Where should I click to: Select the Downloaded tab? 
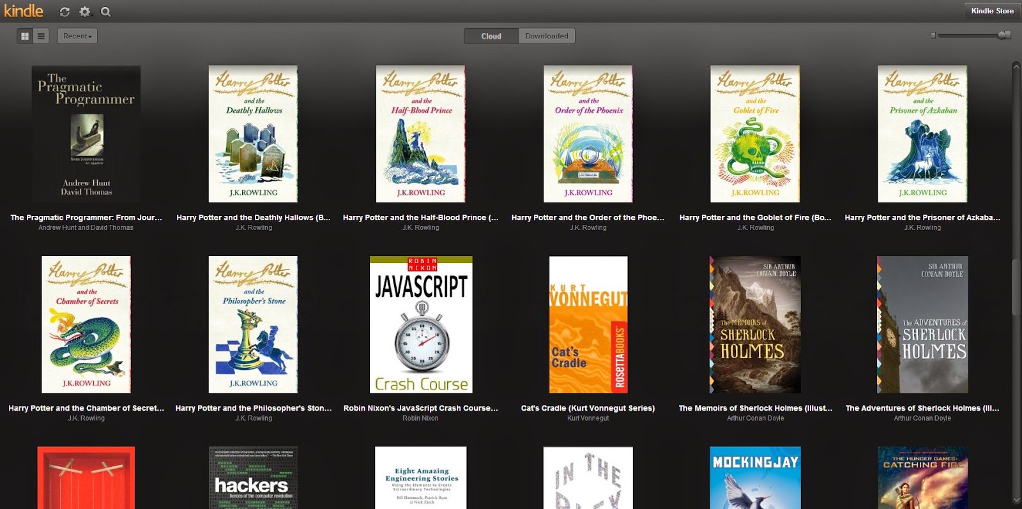pos(547,36)
